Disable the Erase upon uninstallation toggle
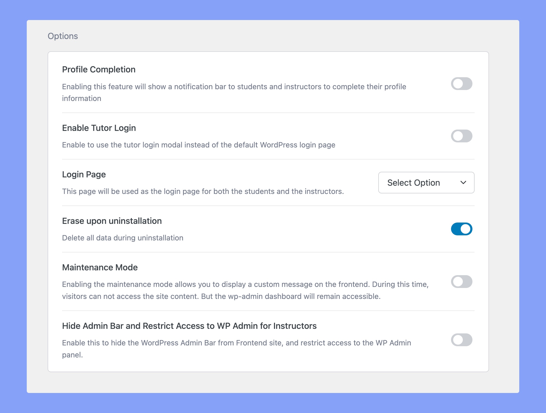The height and width of the screenshot is (413, 546). click(x=461, y=229)
